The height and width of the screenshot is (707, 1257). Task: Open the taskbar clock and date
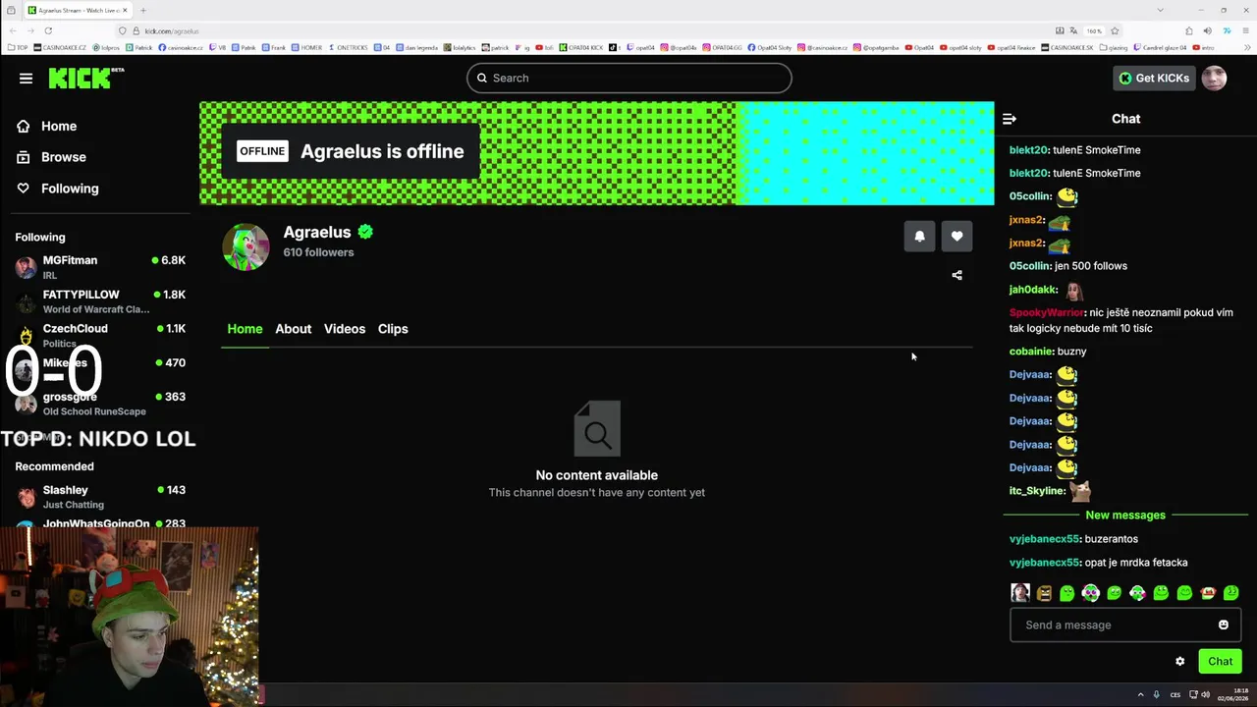click(1231, 695)
